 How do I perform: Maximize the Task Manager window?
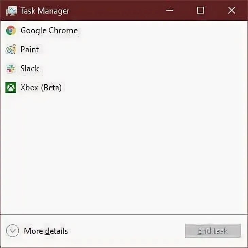(x=200, y=11)
